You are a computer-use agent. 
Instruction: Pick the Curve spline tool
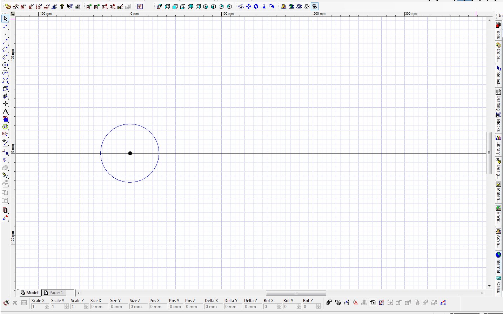pyautogui.click(x=5, y=80)
